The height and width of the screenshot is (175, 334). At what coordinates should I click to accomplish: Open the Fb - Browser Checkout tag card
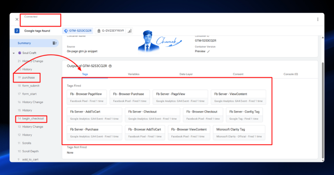pos(203,115)
